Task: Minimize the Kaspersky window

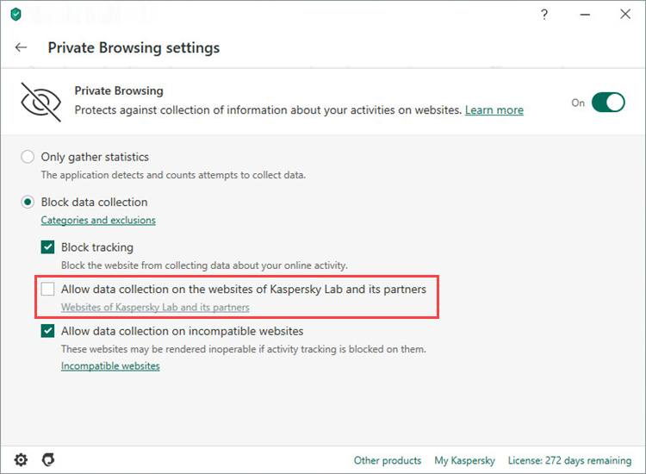Action: 585,15
